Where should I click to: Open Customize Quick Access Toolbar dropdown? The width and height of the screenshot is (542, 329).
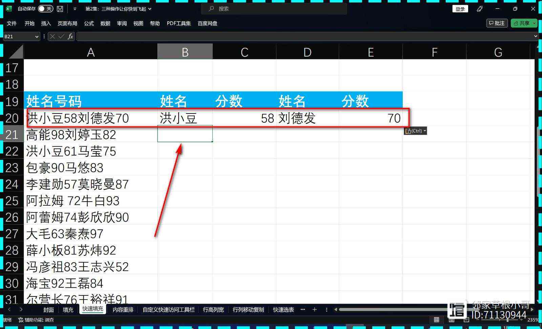pos(75,9)
